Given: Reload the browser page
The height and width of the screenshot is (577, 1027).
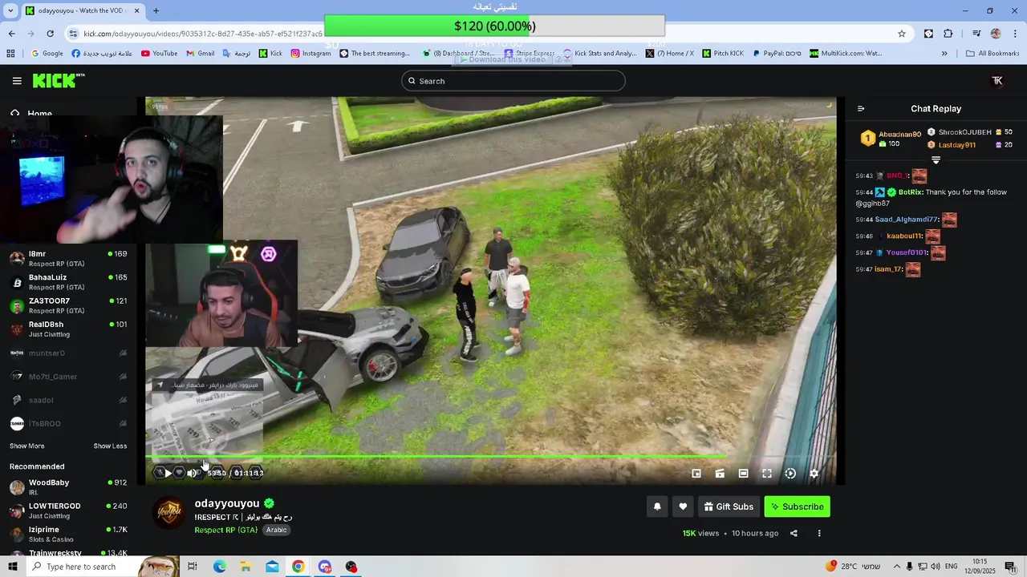Looking at the screenshot, I should click(50, 34).
